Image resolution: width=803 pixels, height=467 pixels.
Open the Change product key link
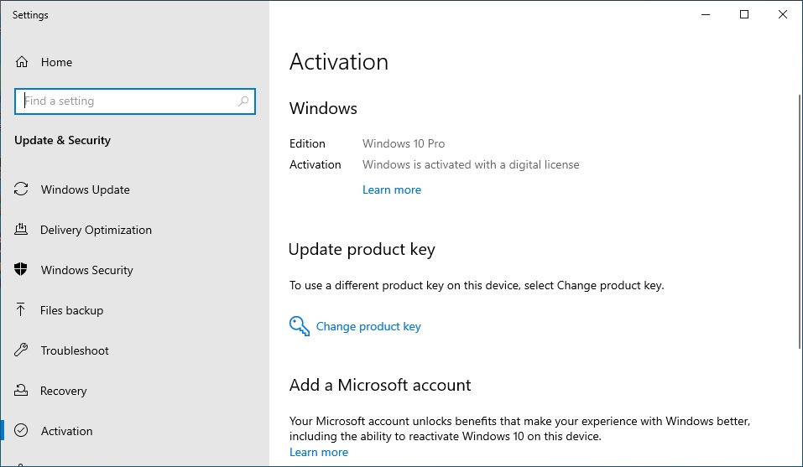click(368, 326)
